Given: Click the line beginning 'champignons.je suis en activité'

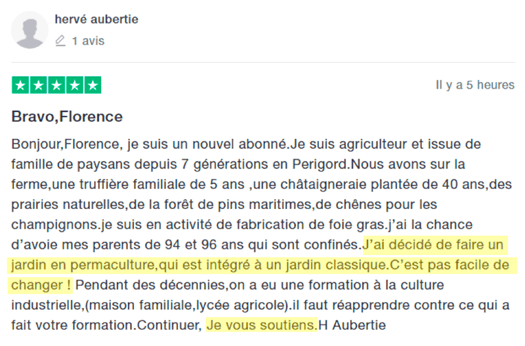Looking at the screenshot, I should click(x=241, y=225).
